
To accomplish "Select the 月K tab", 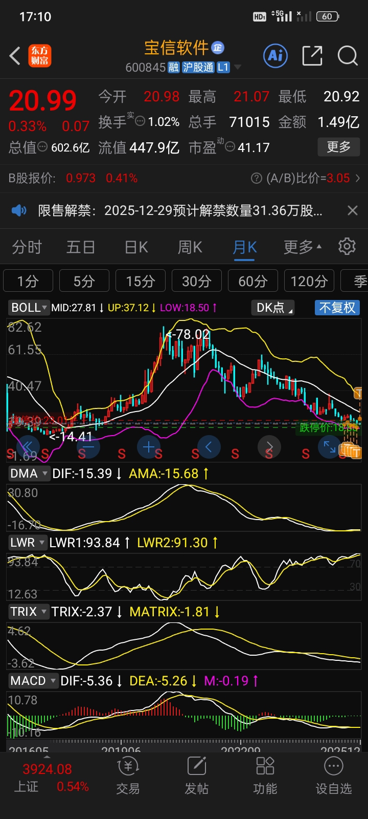I will [x=244, y=247].
